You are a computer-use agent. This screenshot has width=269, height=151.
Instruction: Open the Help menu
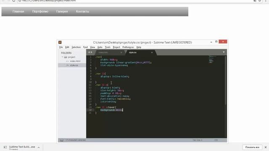click(x=139, y=47)
